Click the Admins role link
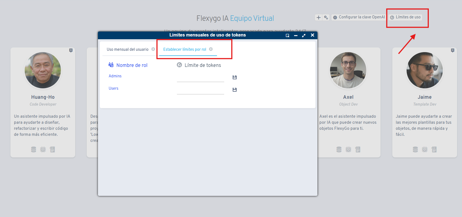 tap(115, 76)
